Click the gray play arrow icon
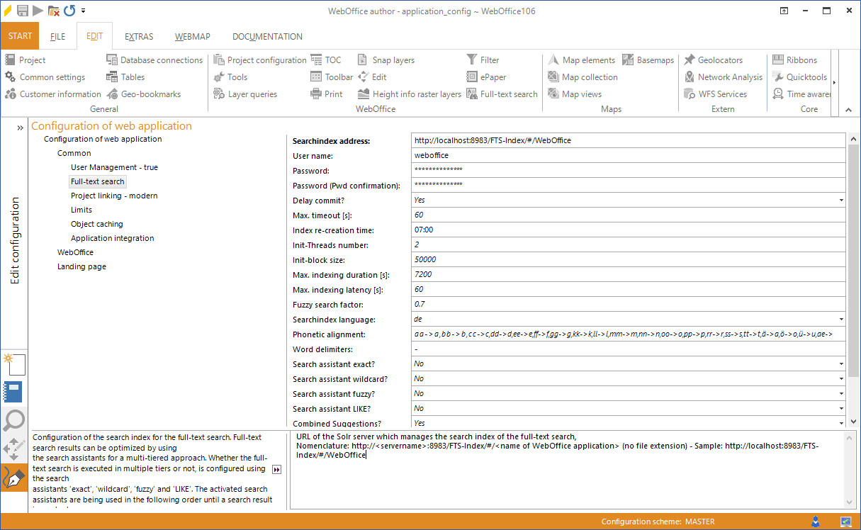Viewport: 861px width, 530px height. click(38, 11)
